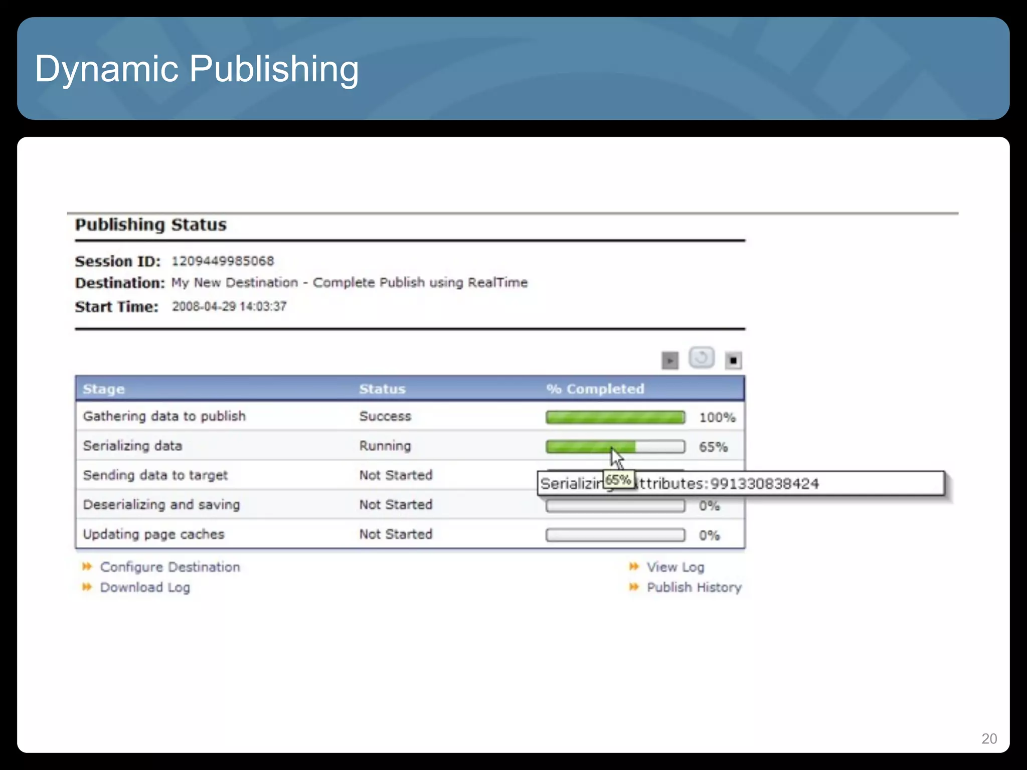Click the Dynamic Publishing slide title
The width and height of the screenshot is (1027, 770).
(197, 69)
